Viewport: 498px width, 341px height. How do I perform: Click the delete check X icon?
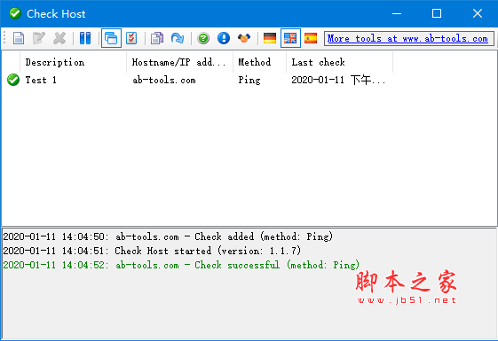59,38
